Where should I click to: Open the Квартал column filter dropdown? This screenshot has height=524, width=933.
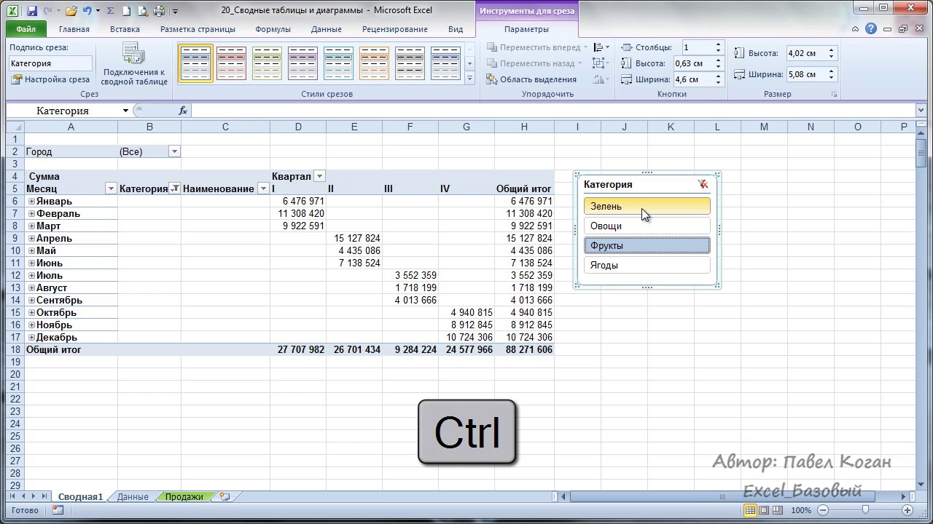[x=319, y=176]
